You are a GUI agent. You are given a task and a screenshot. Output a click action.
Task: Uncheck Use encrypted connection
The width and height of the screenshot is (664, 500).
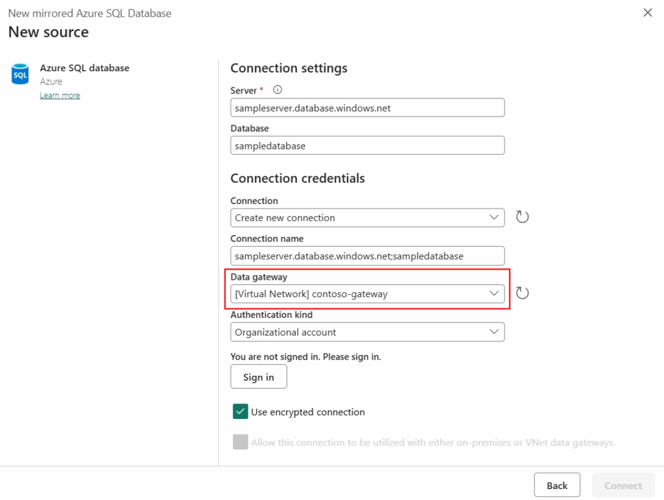point(240,411)
